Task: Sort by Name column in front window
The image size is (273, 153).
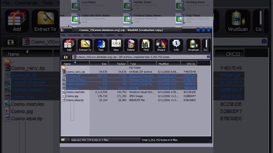Action: (x=75, y=64)
